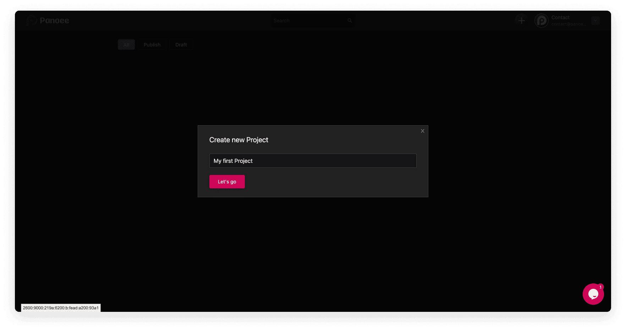Viewport: 626px width, 331px height.
Task: Click the Panoee wordmark text
Action: pyautogui.click(x=54, y=21)
